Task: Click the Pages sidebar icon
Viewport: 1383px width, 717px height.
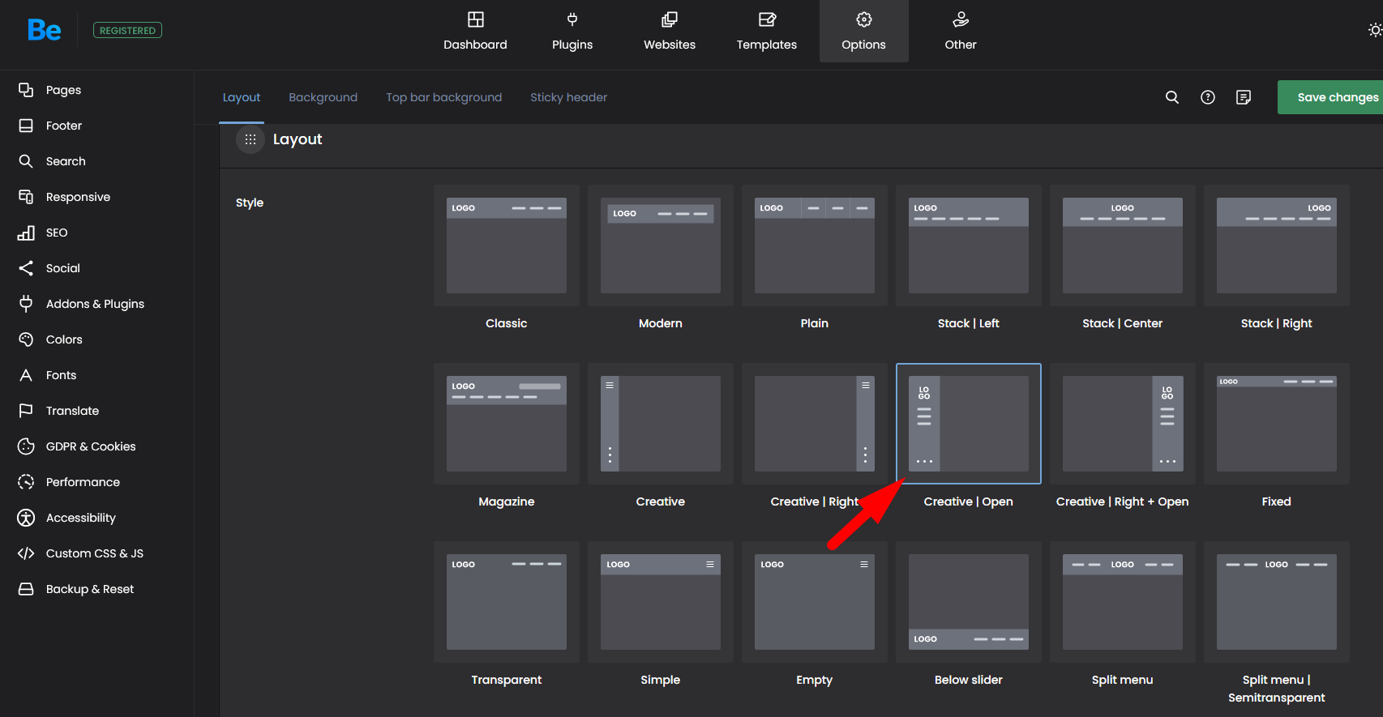Action: 26,90
